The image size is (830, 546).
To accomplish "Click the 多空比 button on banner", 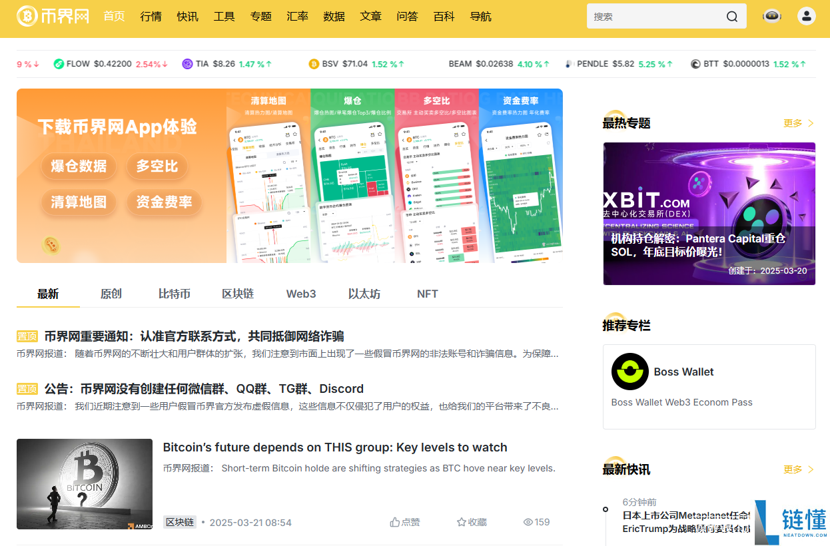I will tap(157, 166).
